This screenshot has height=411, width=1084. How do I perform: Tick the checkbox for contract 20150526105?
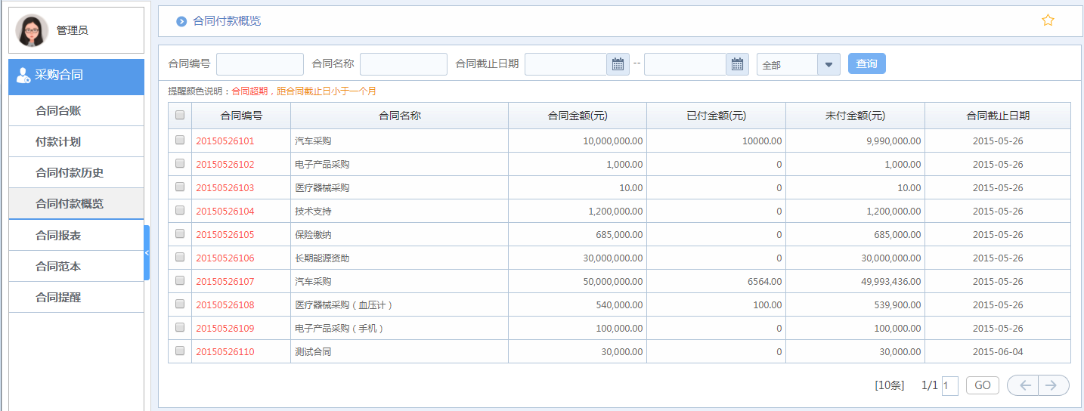pos(180,233)
